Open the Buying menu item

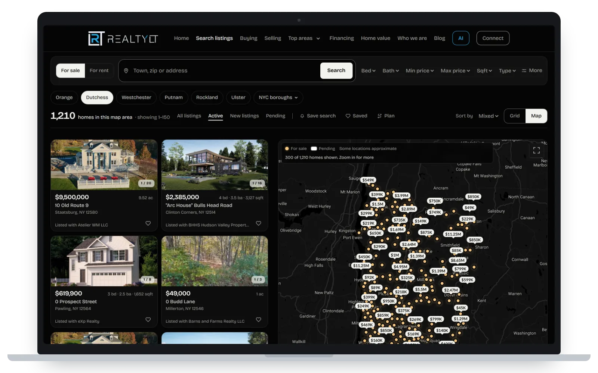(249, 38)
